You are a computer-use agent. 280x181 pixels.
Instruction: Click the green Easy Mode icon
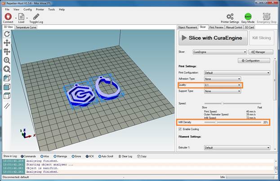[248, 17]
